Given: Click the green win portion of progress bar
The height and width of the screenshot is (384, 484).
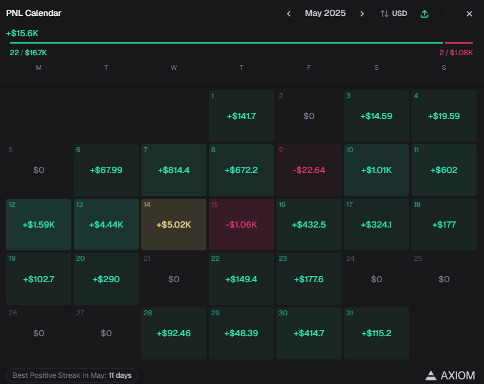Looking at the screenshot, I should [x=226, y=43].
